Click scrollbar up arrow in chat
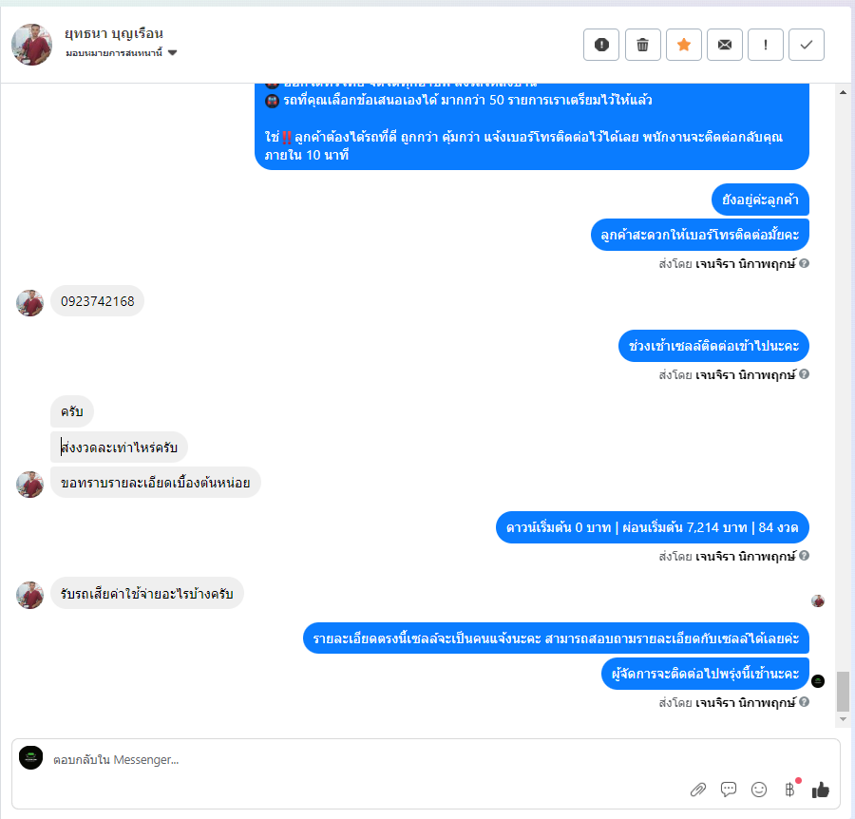The height and width of the screenshot is (819, 855). pos(843,92)
